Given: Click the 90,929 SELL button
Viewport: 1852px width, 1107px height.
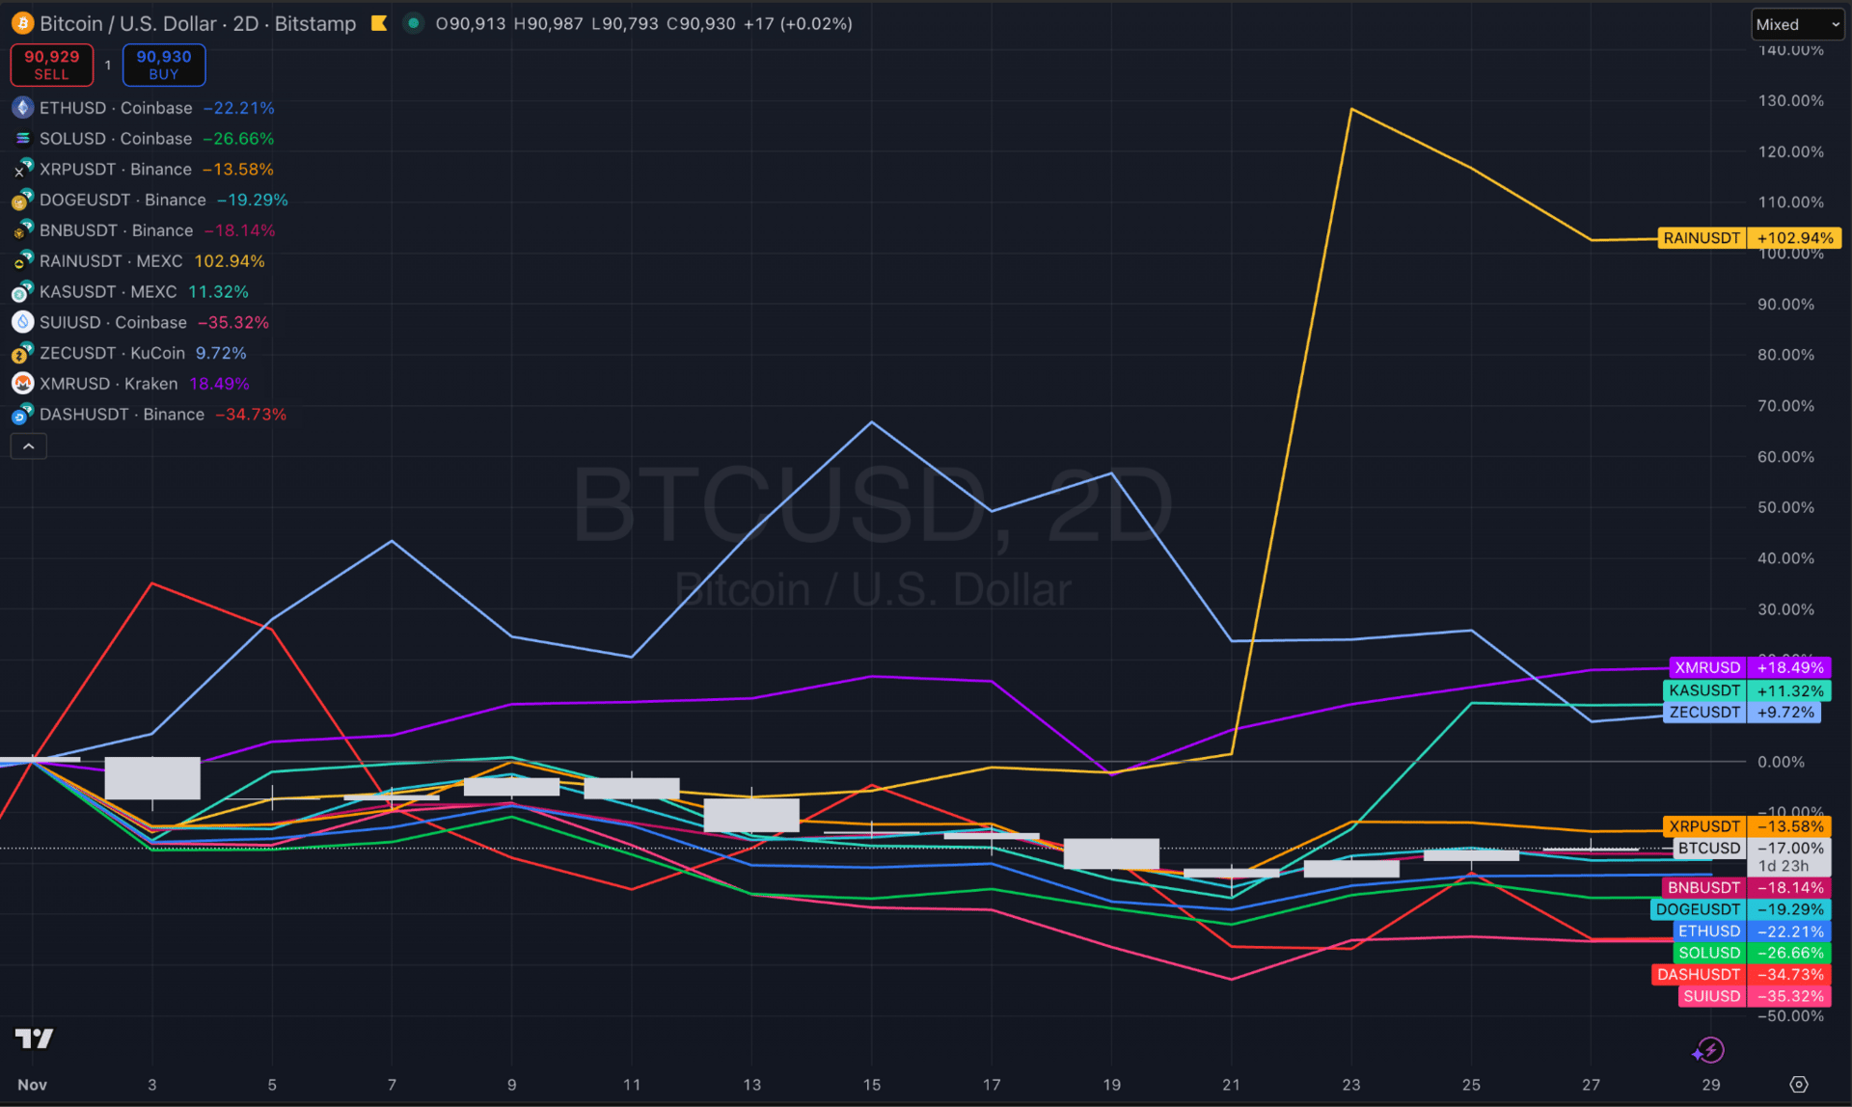Looking at the screenshot, I should click(x=51, y=65).
